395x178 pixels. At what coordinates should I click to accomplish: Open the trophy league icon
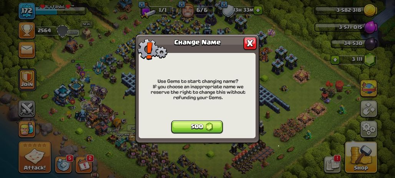27,30
